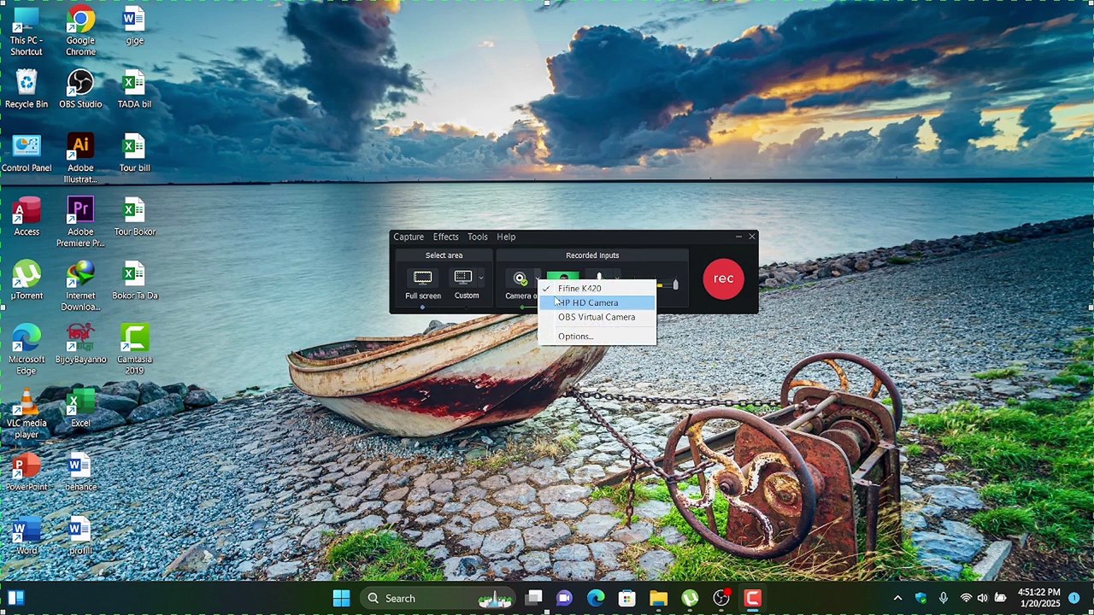
Task: Launch Adobe Premiere Pro desktop icon
Action: coord(80,223)
